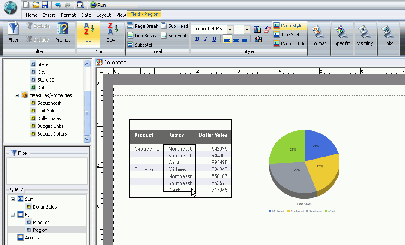
Task: Create a new document with the New icon
Action: click(x=26, y=5)
